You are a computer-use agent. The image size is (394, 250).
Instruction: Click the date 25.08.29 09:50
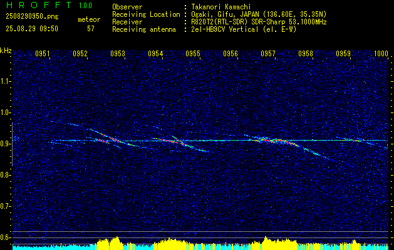click(32, 29)
